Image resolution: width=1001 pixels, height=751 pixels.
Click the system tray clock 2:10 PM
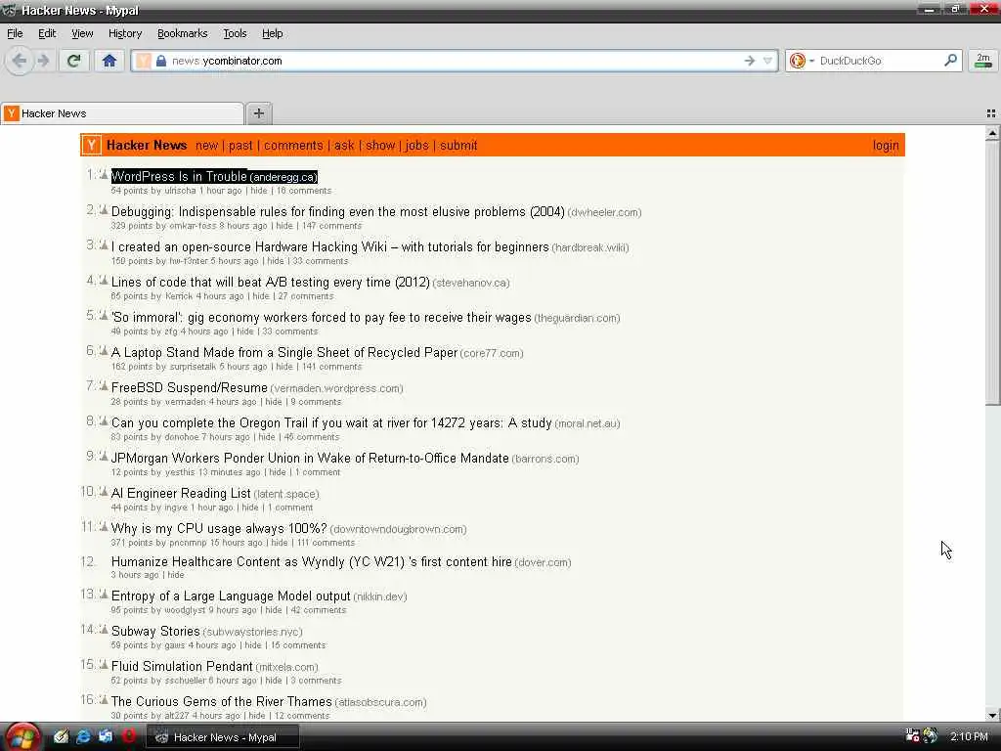coord(969,736)
